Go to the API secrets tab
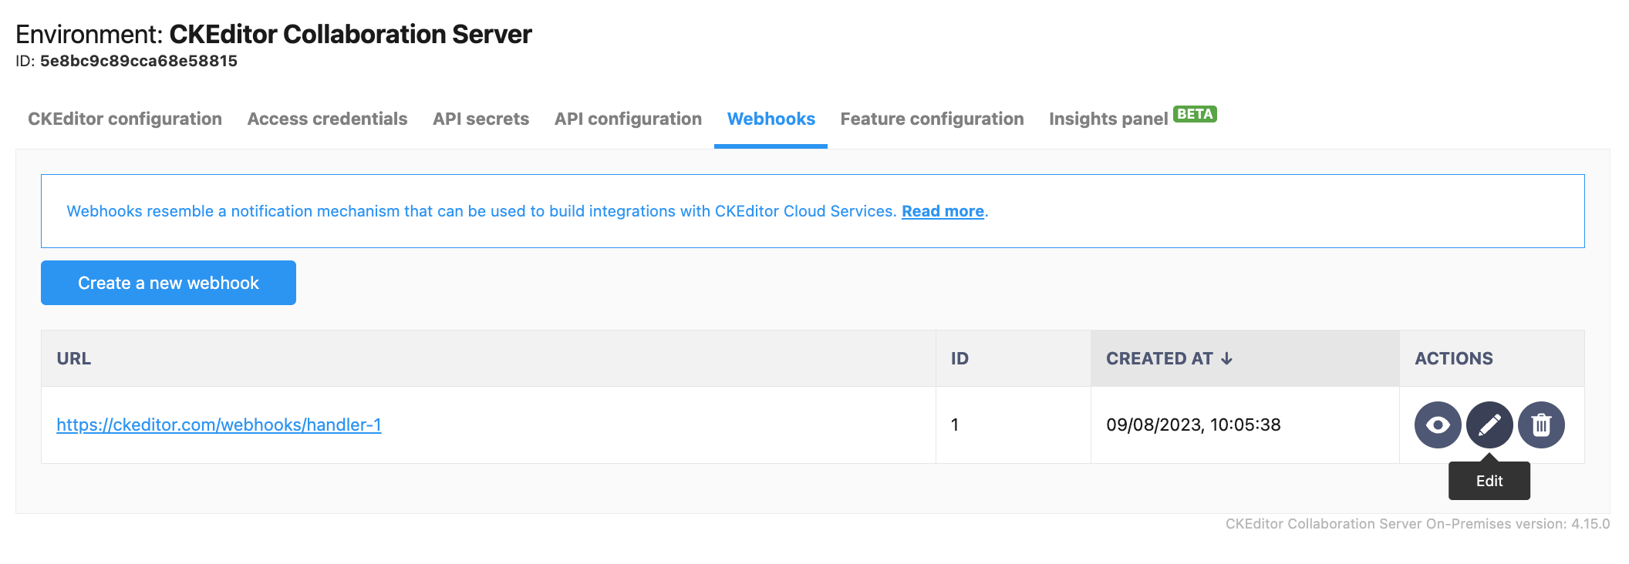 tap(481, 119)
